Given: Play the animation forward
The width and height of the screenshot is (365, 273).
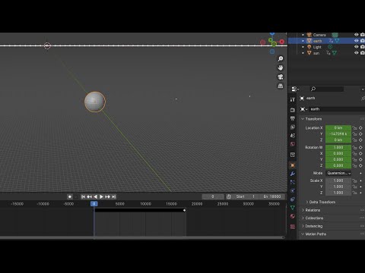Looking at the screenshot, I should click(x=101, y=196).
